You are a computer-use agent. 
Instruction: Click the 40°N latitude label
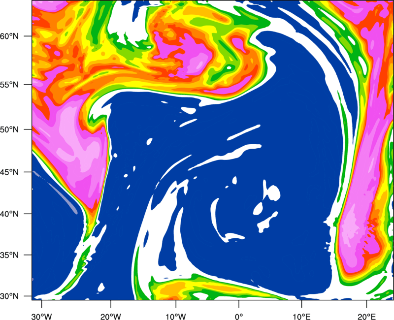point(9,214)
